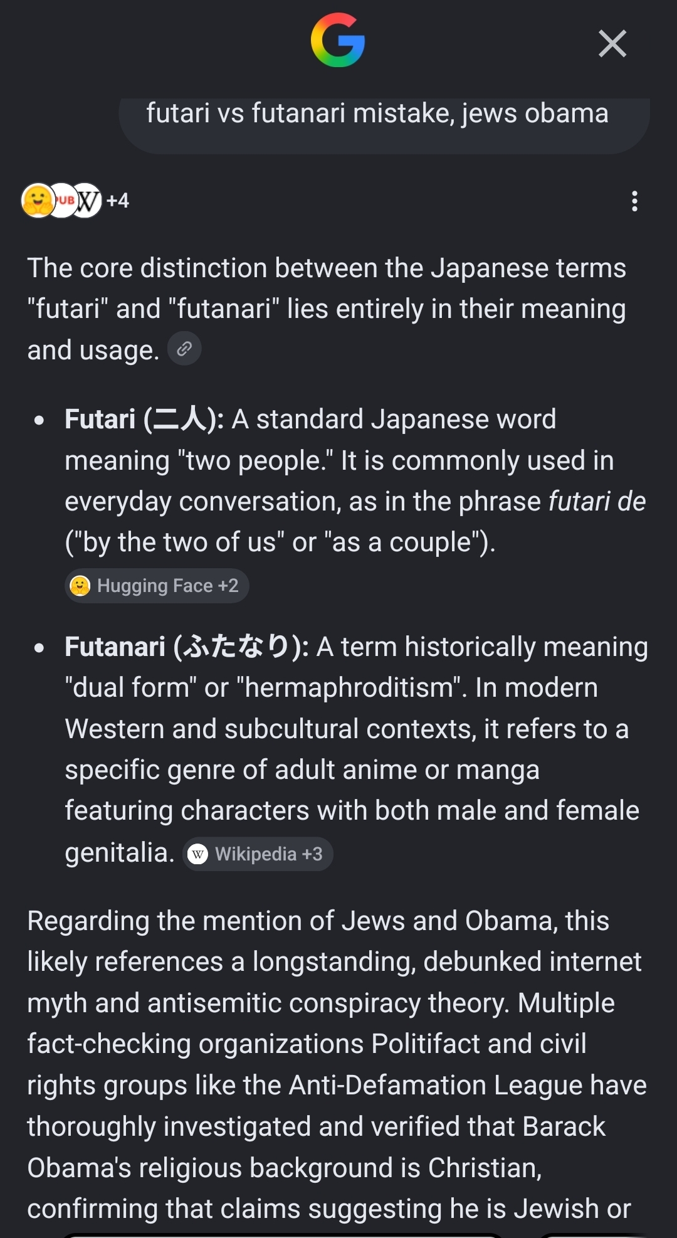
Task: Tap the PUB source icon in header
Action: [x=63, y=201]
